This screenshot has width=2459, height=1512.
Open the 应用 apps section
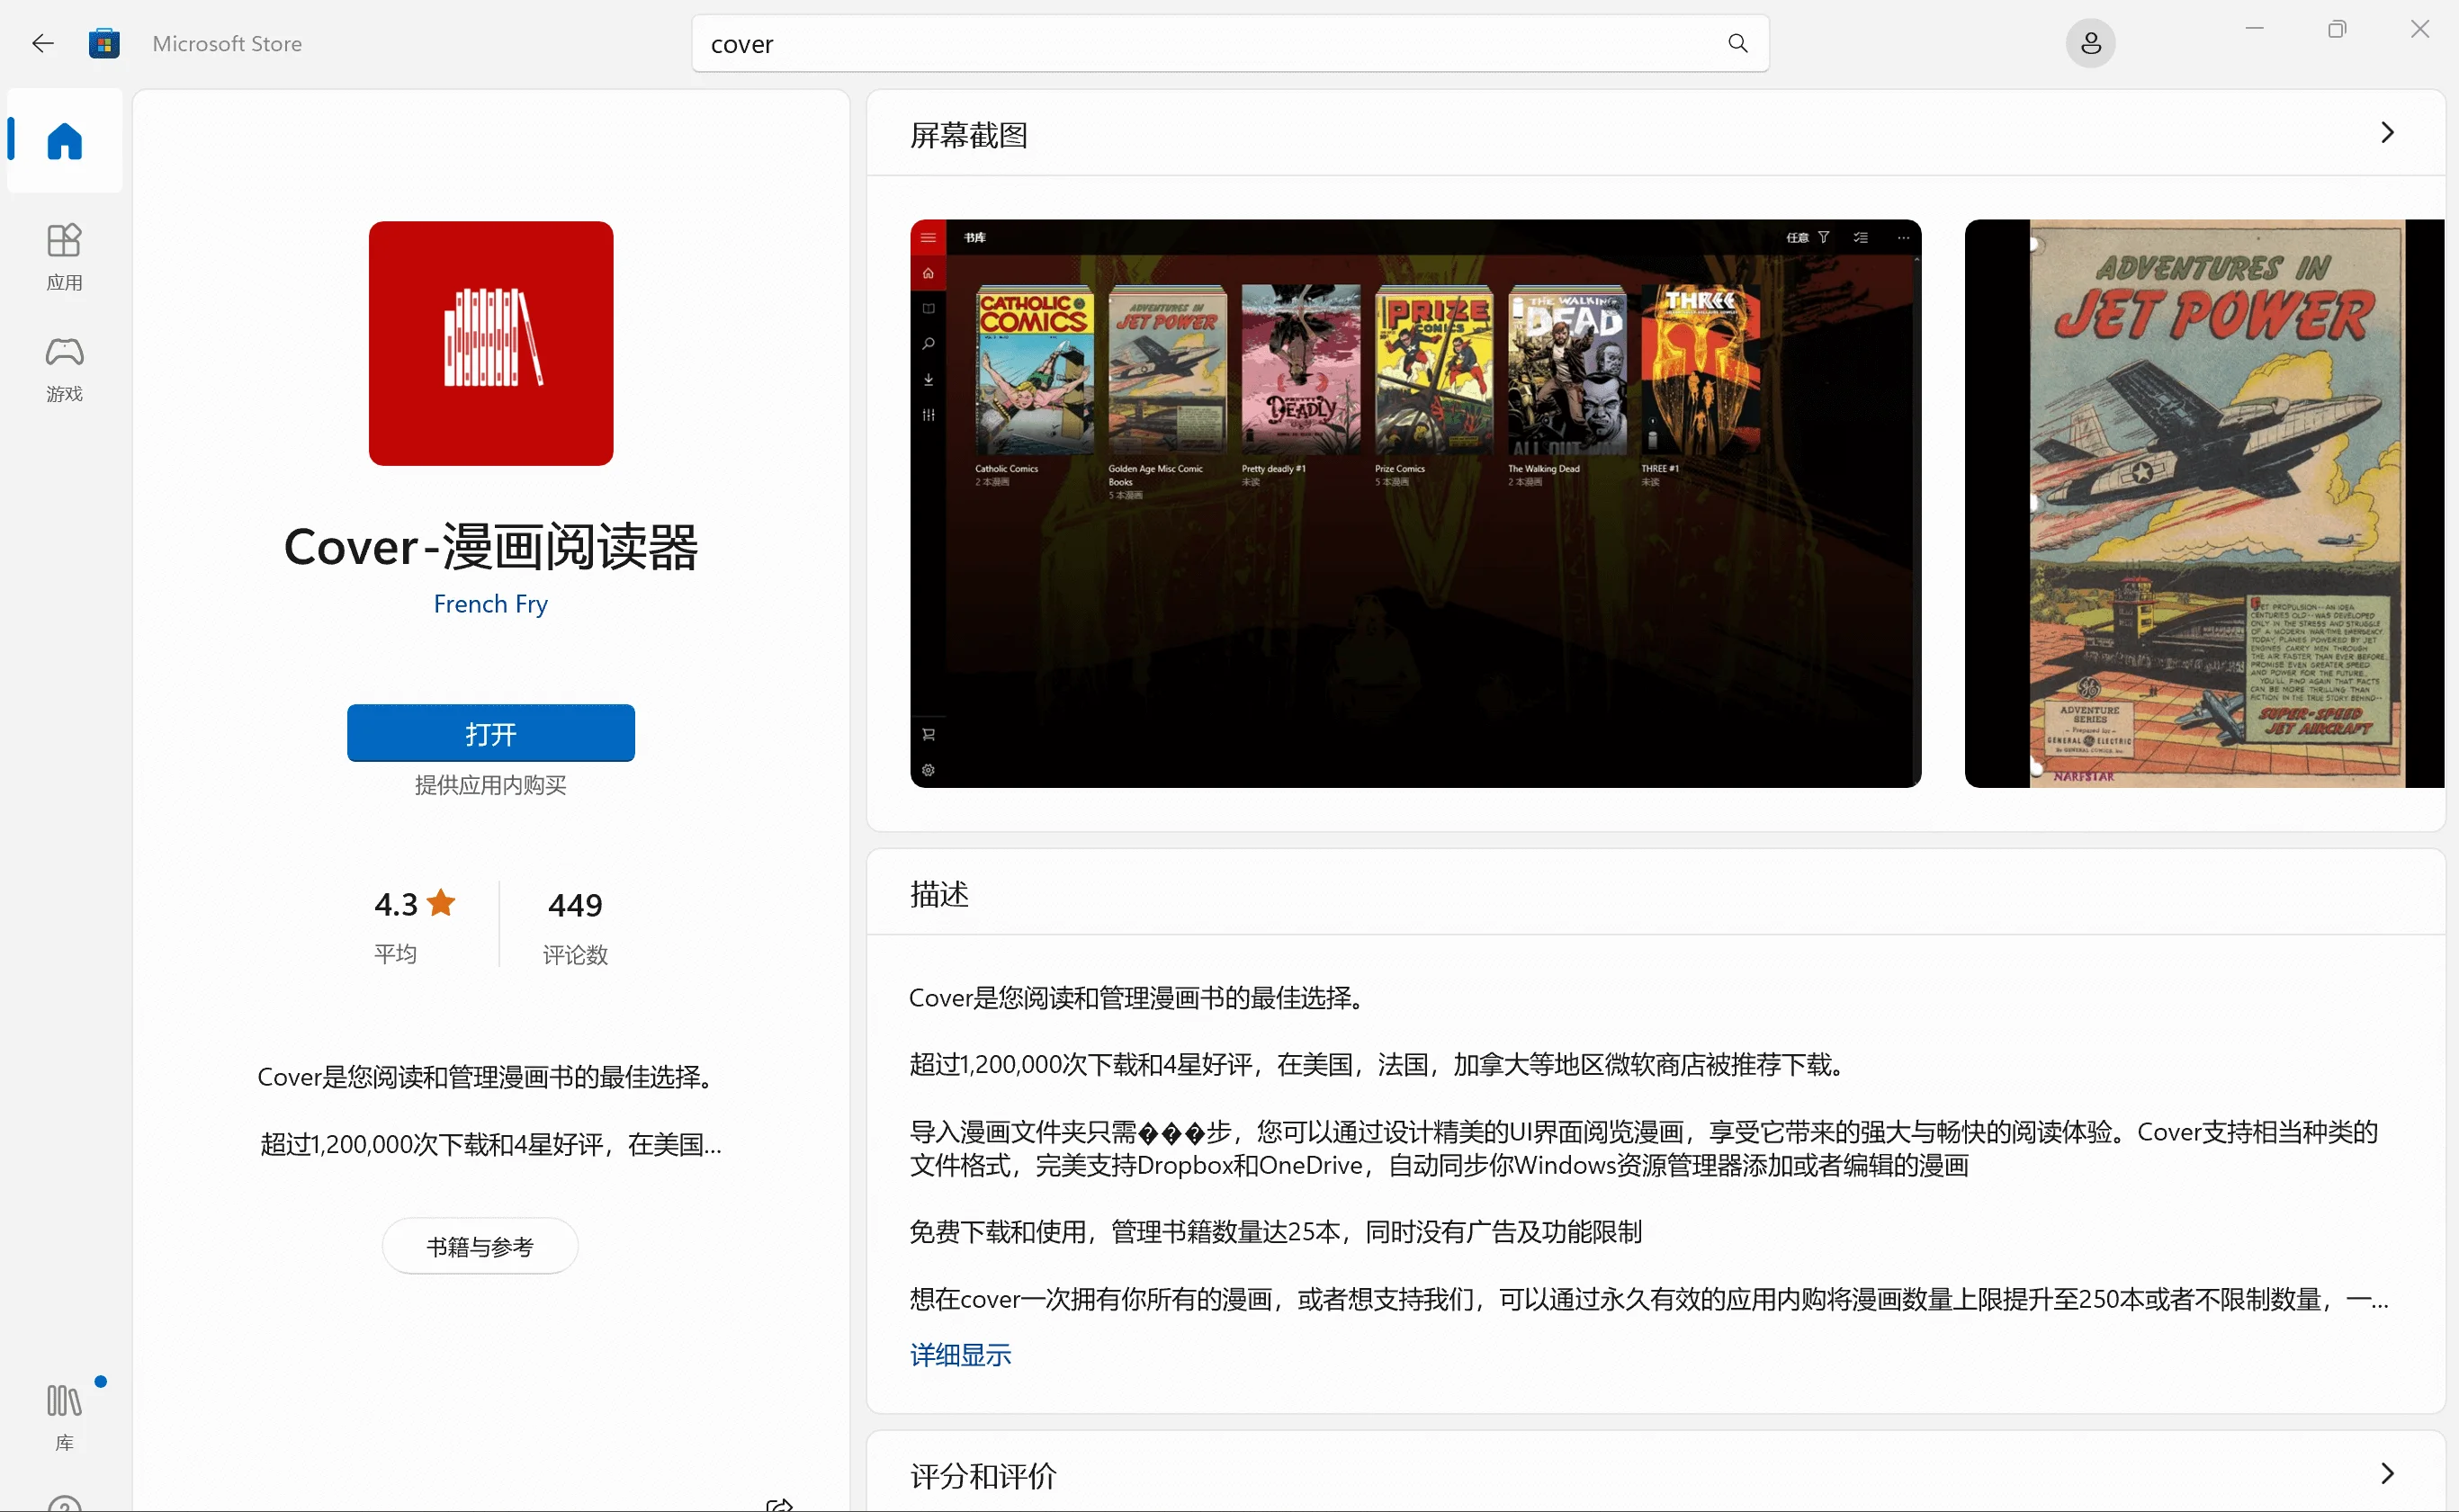64,256
